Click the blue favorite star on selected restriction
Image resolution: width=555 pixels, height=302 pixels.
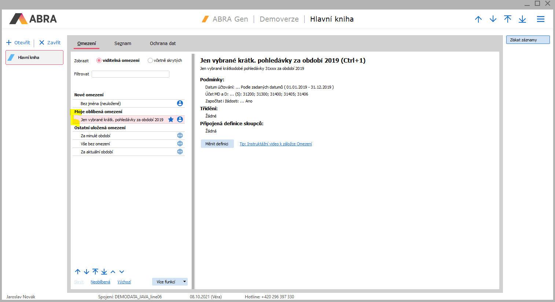(x=171, y=119)
